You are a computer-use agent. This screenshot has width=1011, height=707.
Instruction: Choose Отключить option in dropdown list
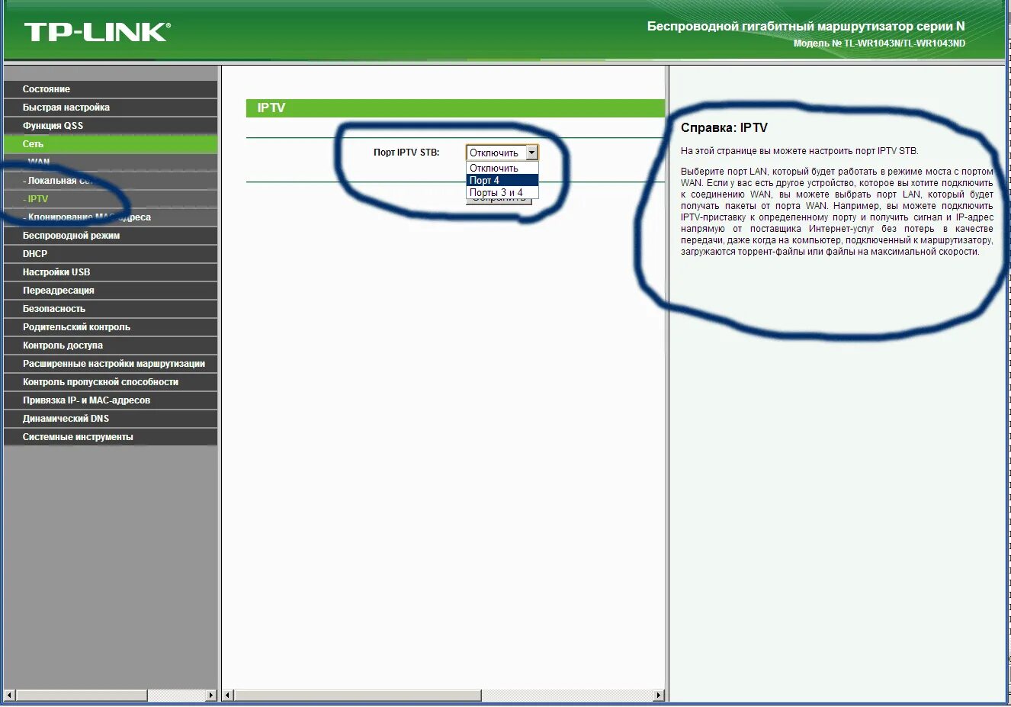[x=502, y=168]
